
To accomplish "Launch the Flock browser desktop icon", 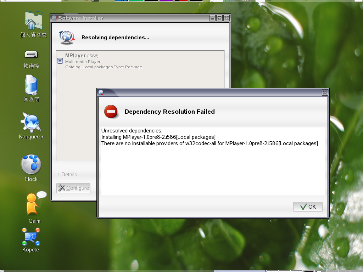I will [31, 168].
